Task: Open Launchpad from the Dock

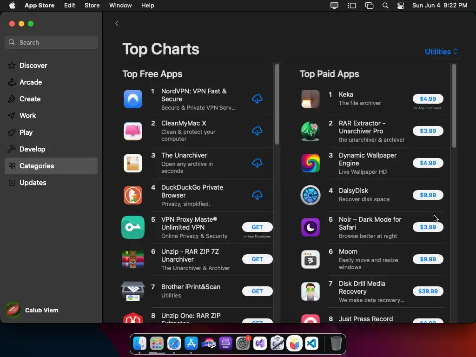Action: (x=157, y=344)
